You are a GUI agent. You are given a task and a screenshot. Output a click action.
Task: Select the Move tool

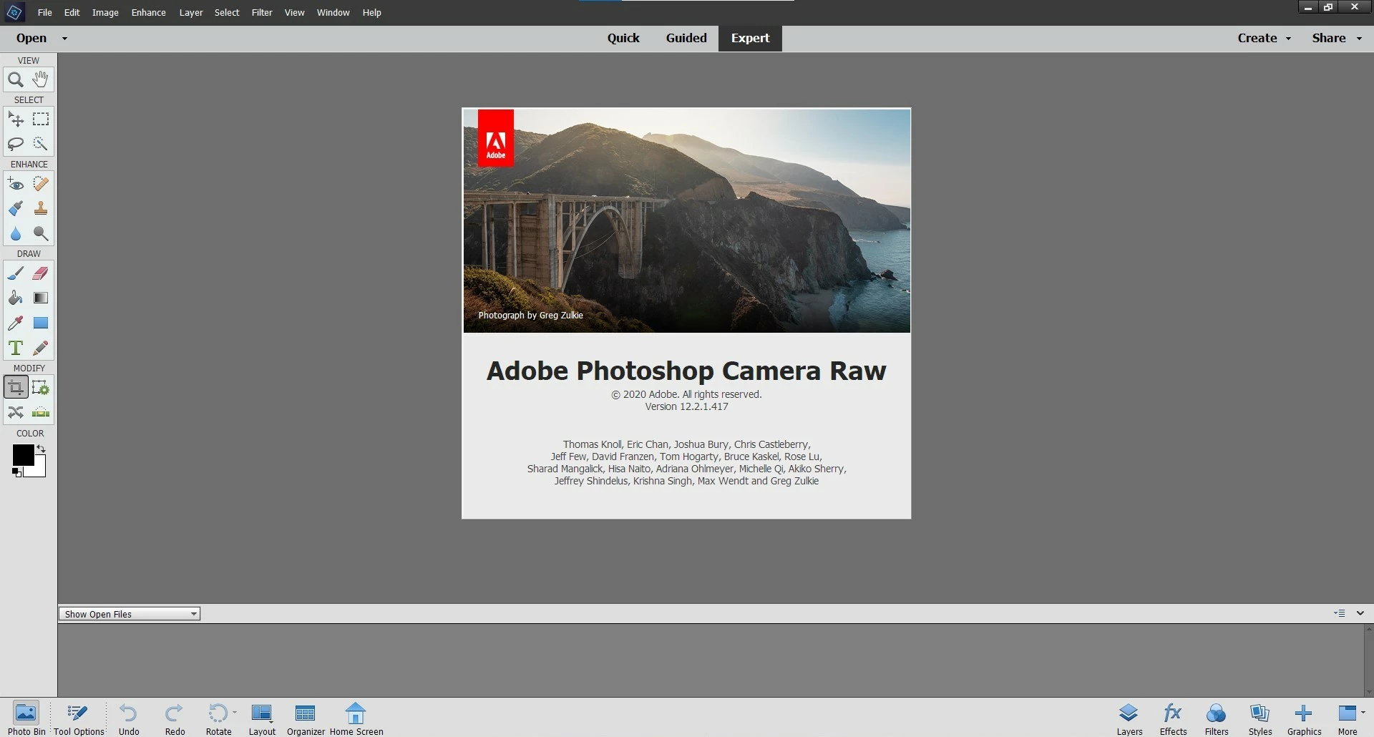pos(16,119)
